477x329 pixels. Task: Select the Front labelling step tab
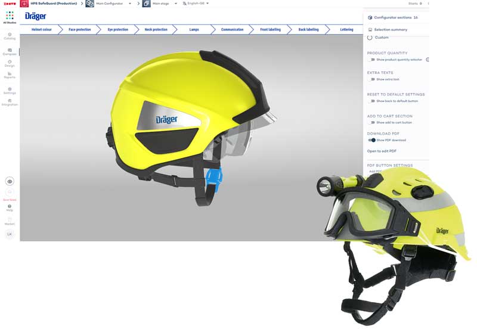pyautogui.click(x=271, y=30)
